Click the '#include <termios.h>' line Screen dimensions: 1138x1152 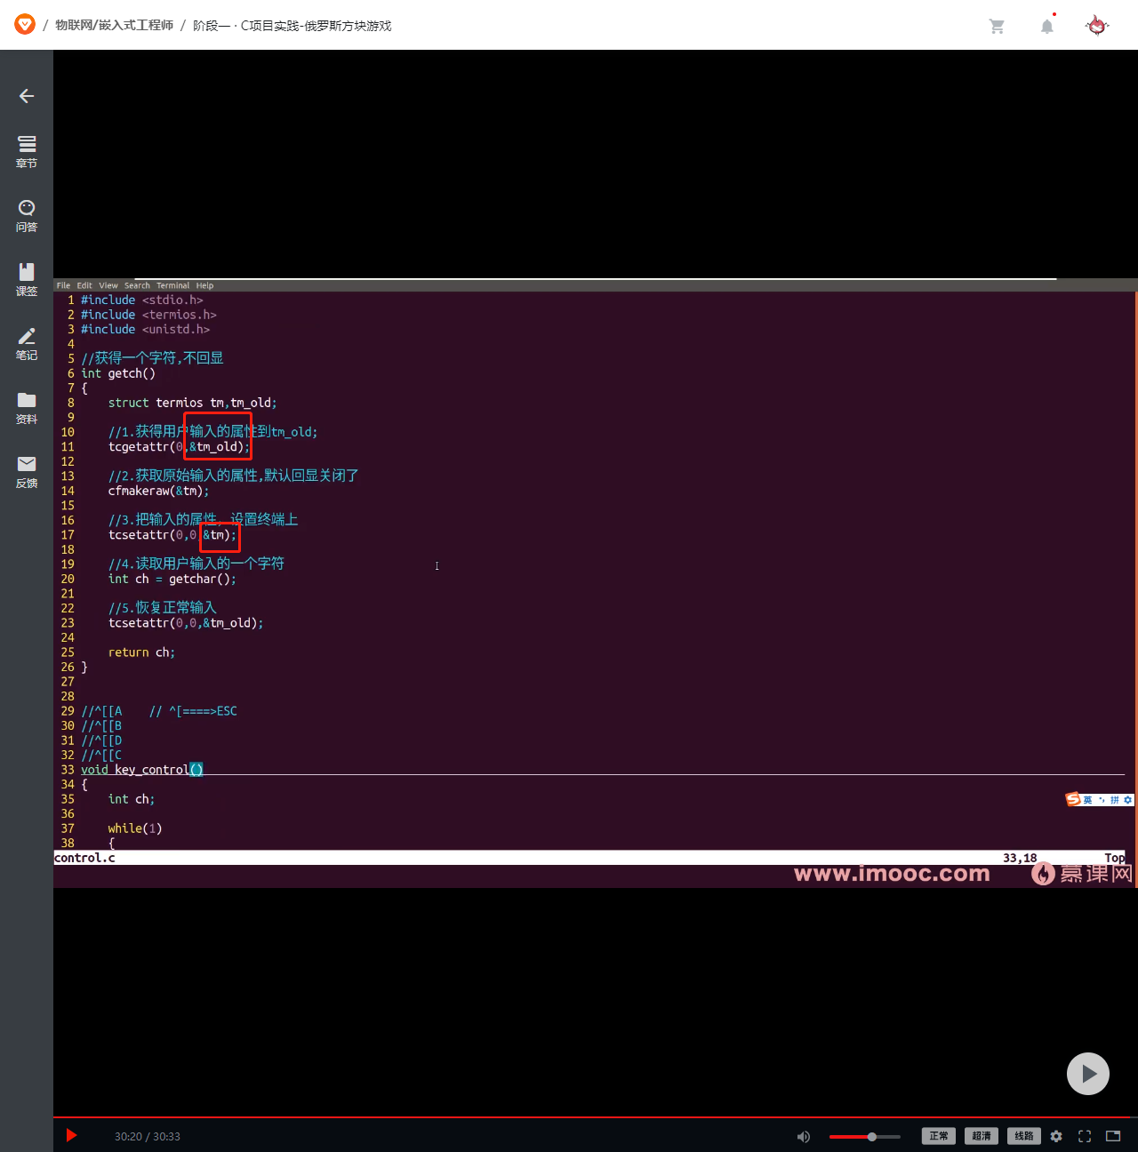pyautogui.click(x=148, y=315)
